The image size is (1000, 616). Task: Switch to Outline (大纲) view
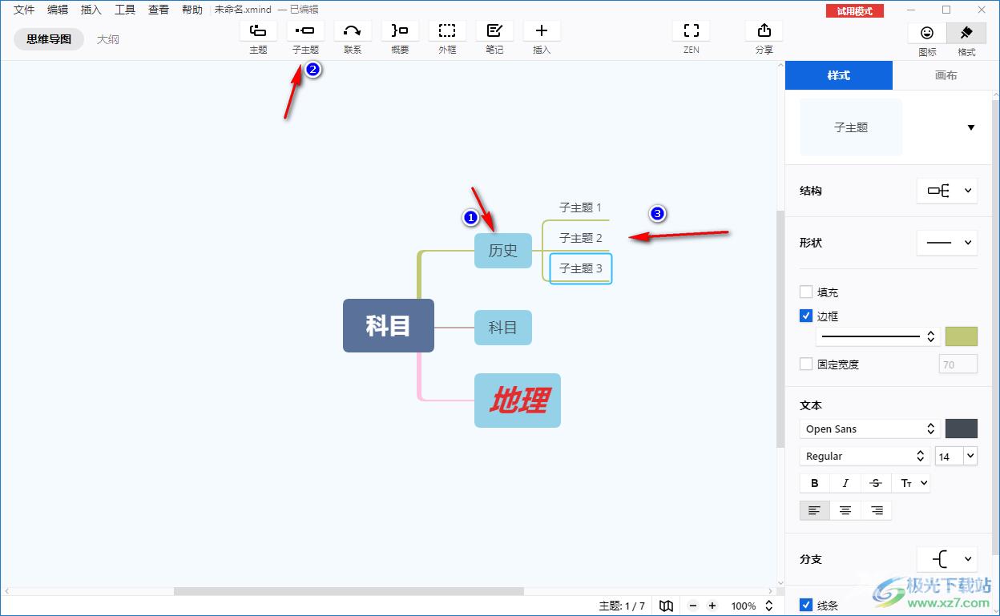(108, 38)
